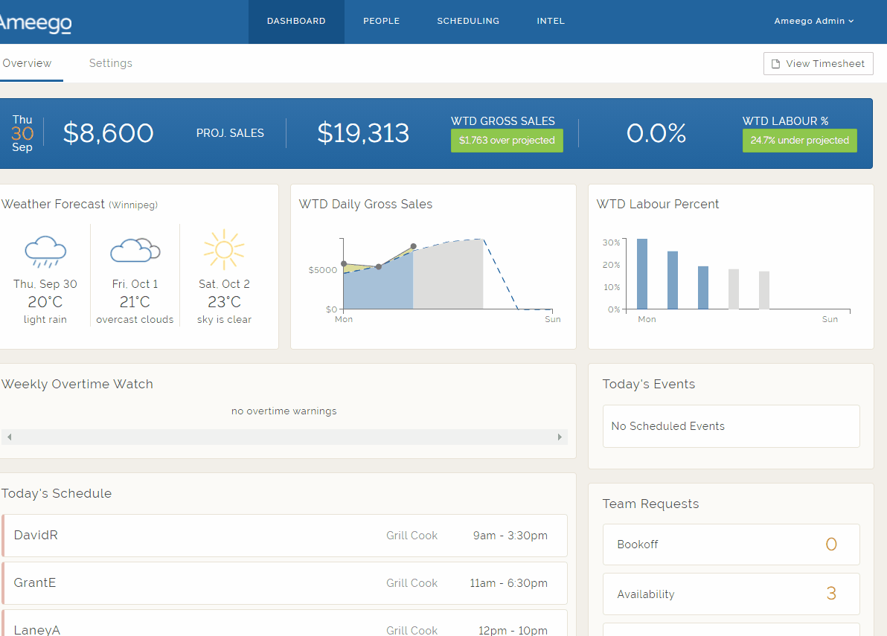Click the light rain weather icon
This screenshot has width=887, height=636.
(x=45, y=251)
